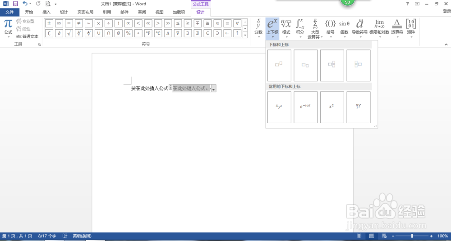Screen dimensions: 451x241
Task: Insert the less-than-or-equal ≤ symbol
Action: pyautogui.click(x=178, y=23)
